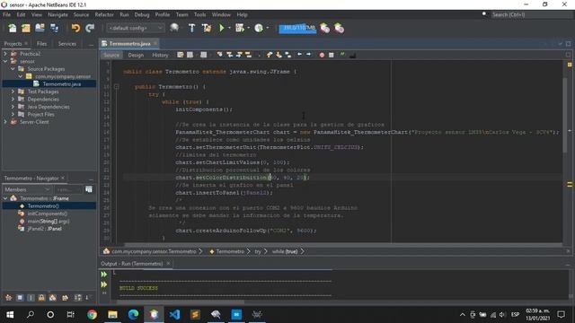
Task: Click the while (true) breadcrumb segment
Action: click(285, 251)
